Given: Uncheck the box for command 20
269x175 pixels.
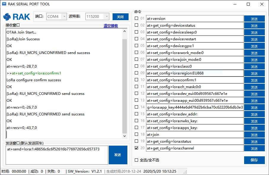Looking at the screenshot, I should 136,148.
